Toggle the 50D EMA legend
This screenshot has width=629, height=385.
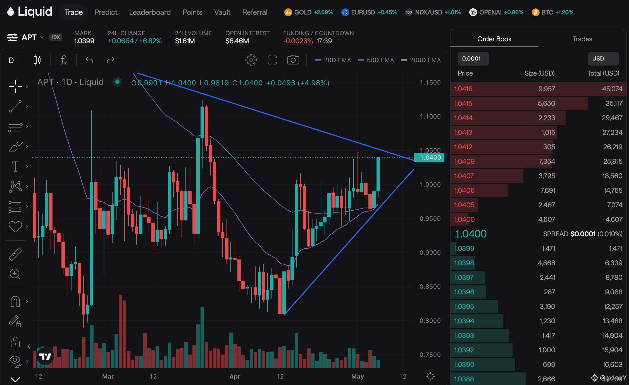[376, 60]
